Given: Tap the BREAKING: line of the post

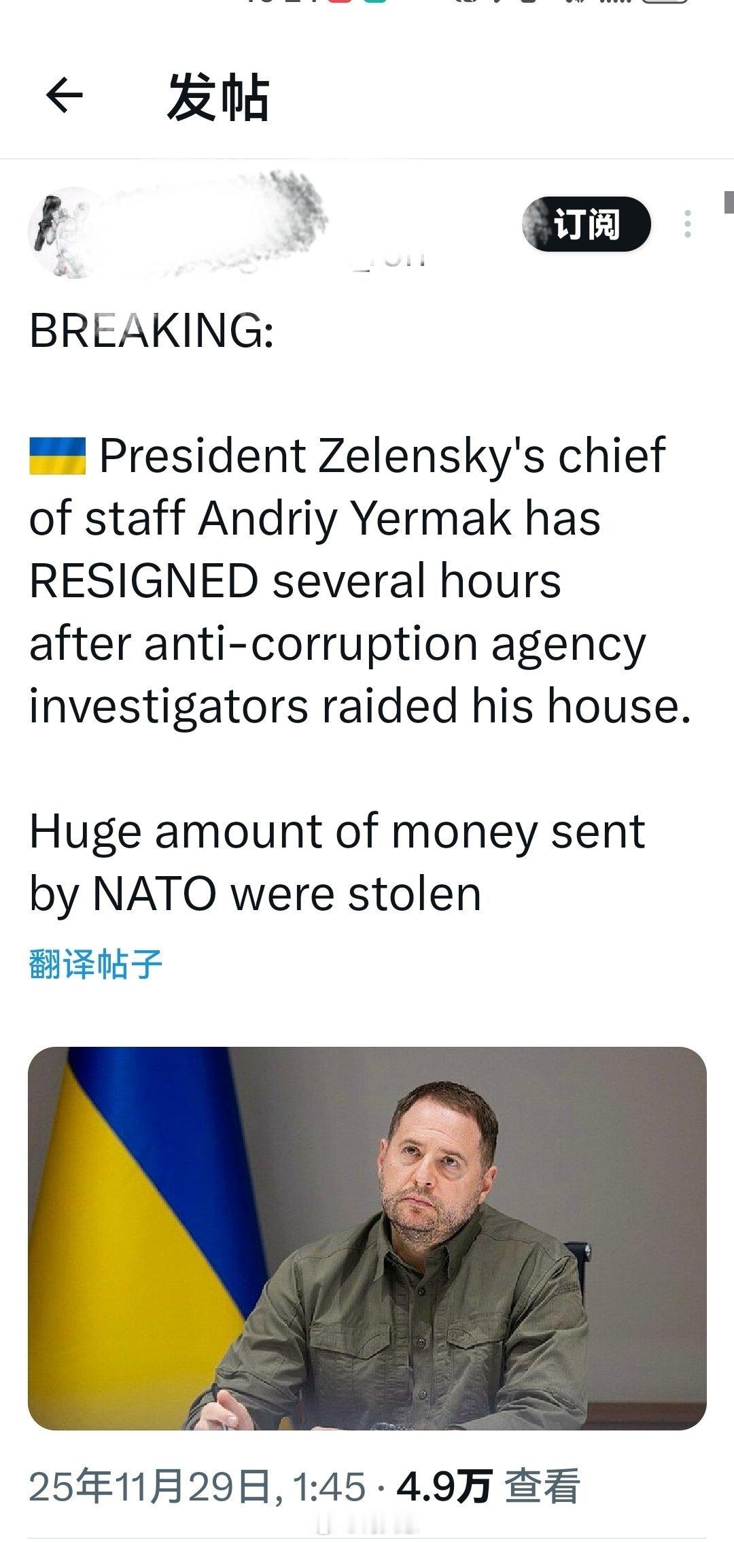Looking at the screenshot, I should click(152, 331).
